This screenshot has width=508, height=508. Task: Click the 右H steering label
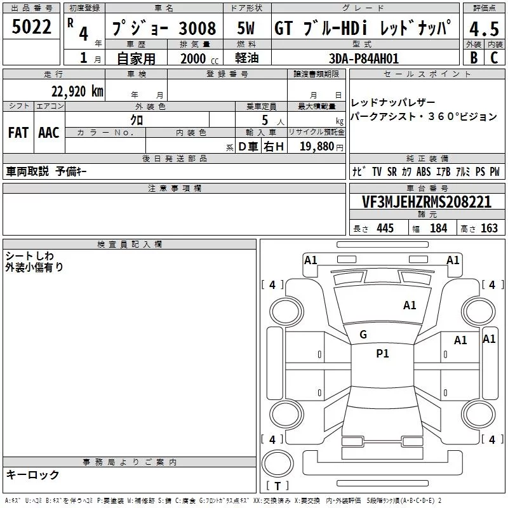click(274, 147)
